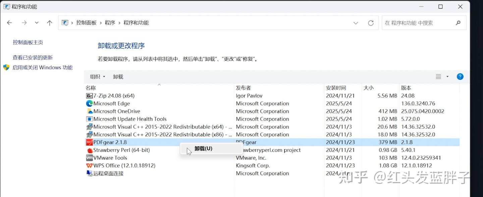Click size value 5.56 MB
The width and height of the screenshot is (483, 197).
click(x=387, y=95)
